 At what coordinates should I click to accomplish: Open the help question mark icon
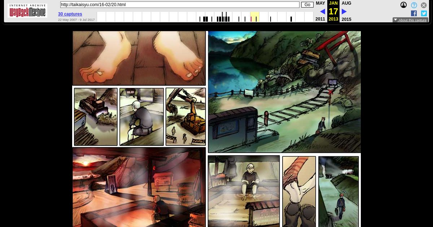414,5
